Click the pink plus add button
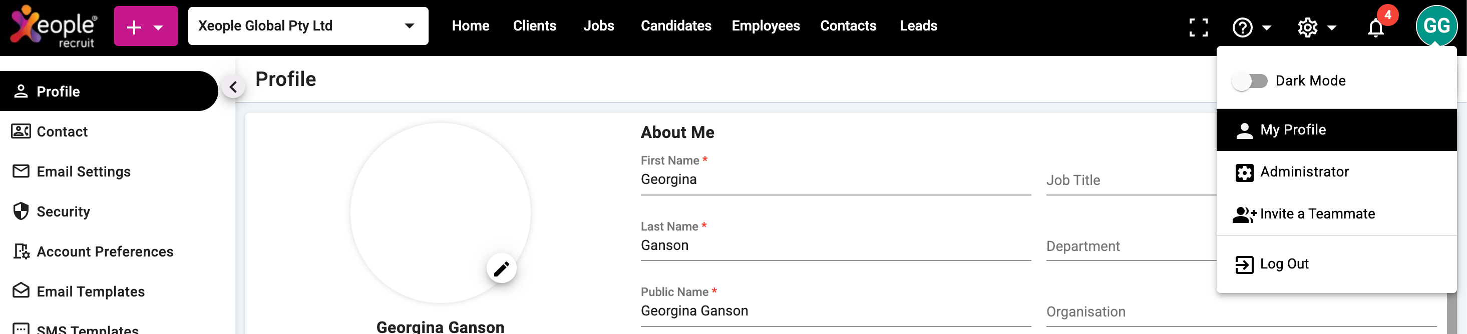This screenshot has height=334, width=1467. pos(146,26)
